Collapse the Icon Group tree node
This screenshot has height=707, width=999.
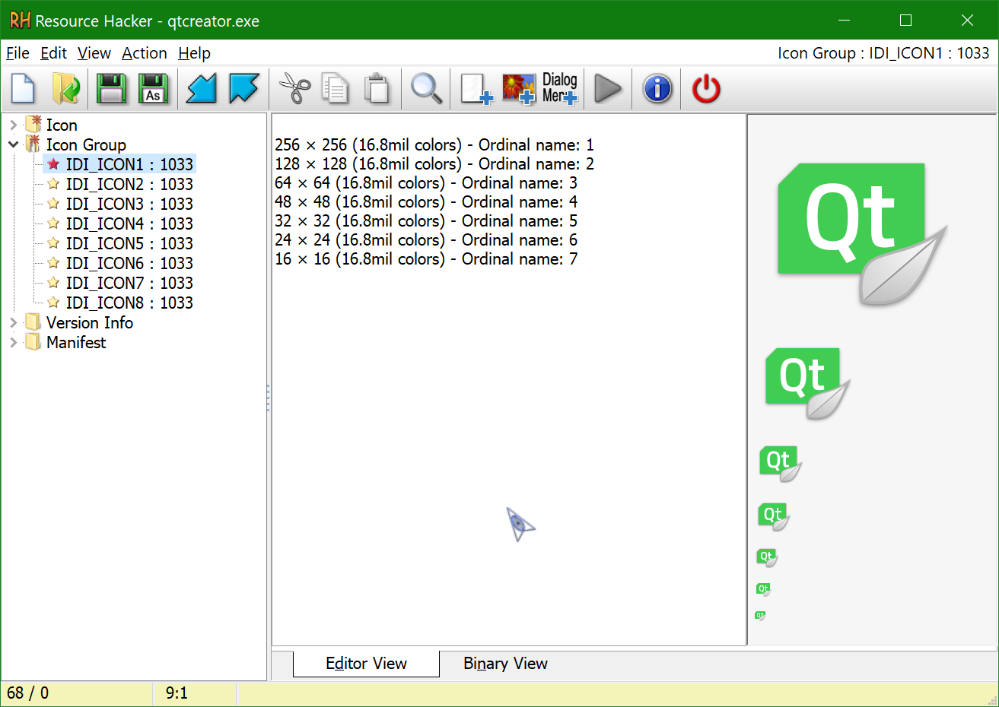pos(13,144)
